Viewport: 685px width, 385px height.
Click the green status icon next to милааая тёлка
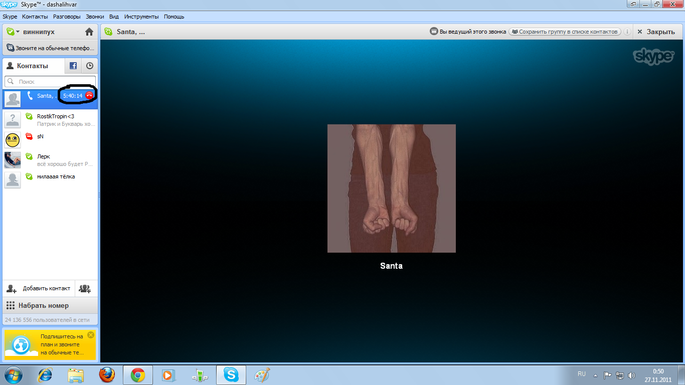(x=29, y=176)
